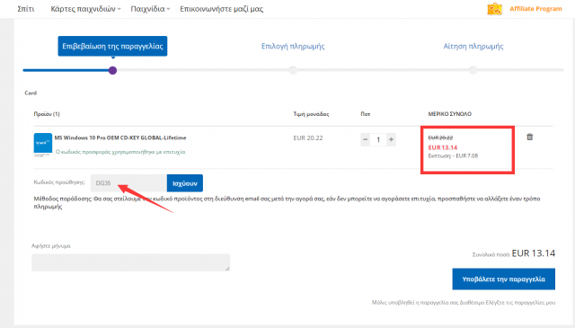This screenshot has height=328, width=575.
Task: Click the quantity value field showing 1
Action: 378,139
